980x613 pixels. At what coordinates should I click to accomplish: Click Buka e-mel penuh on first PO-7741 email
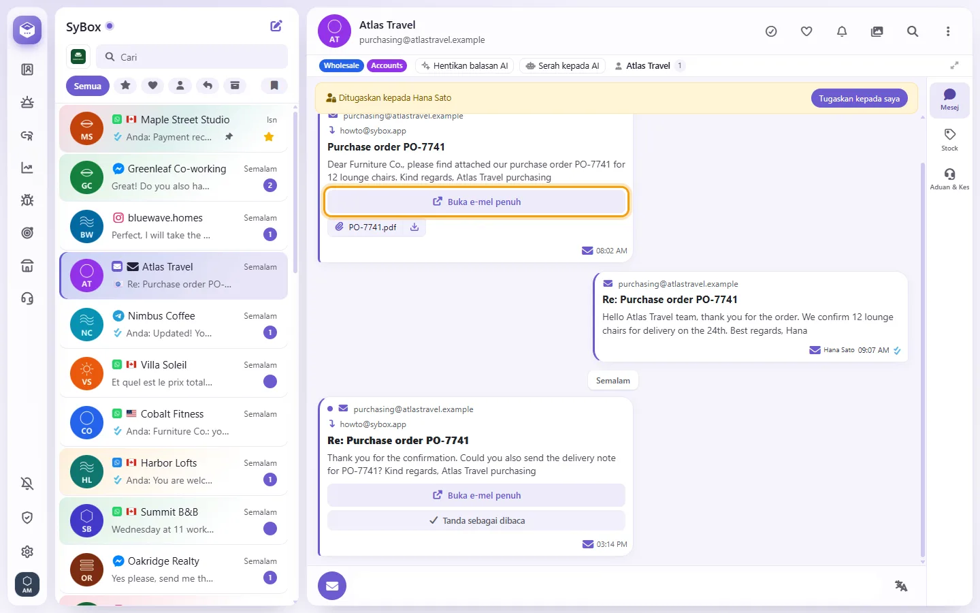(x=476, y=202)
